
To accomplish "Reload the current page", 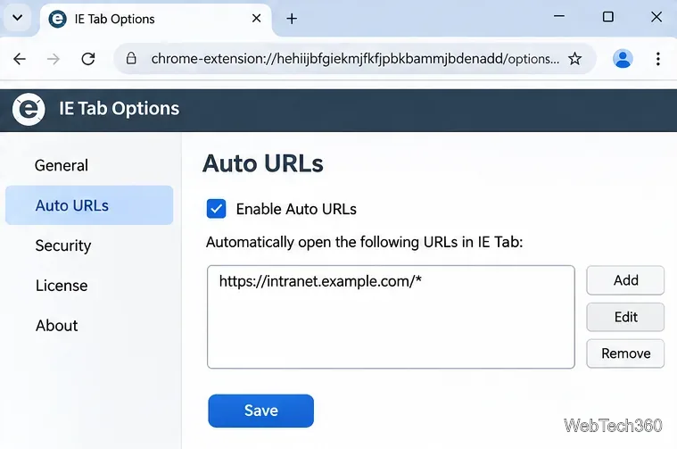I will pyautogui.click(x=88, y=59).
